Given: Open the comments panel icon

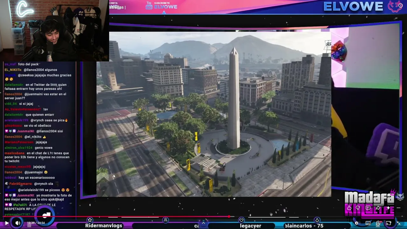Looking at the screenshot, I should click(x=368, y=208).
